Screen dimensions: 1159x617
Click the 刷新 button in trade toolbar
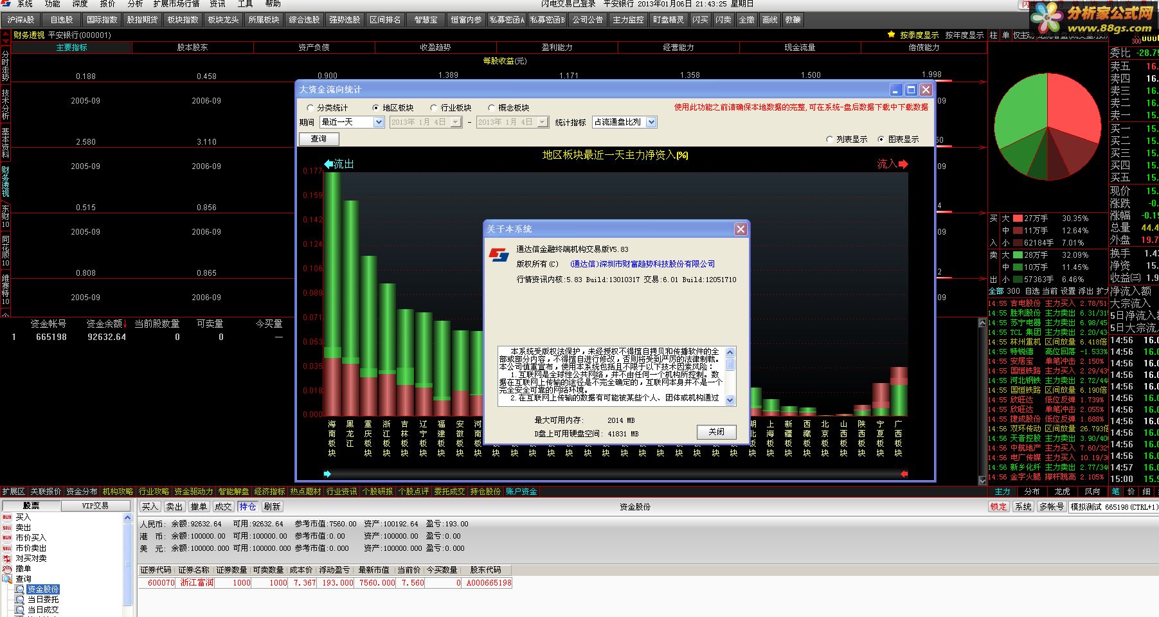(x=272, y=506)
